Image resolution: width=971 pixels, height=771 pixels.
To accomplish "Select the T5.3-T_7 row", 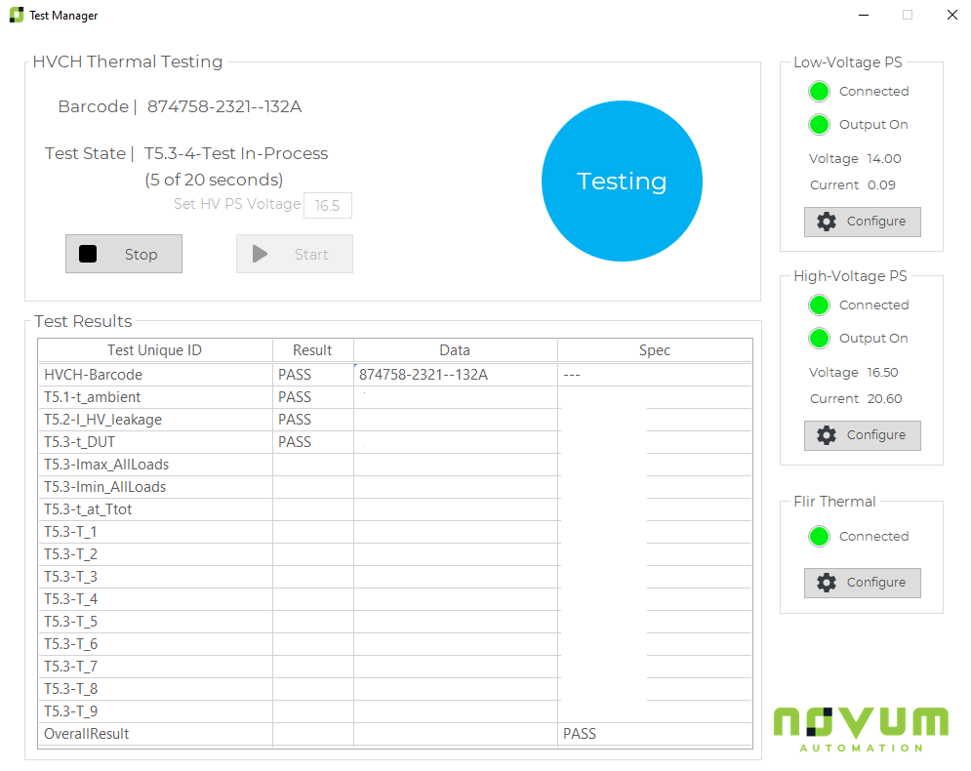I will click(395, 667).
